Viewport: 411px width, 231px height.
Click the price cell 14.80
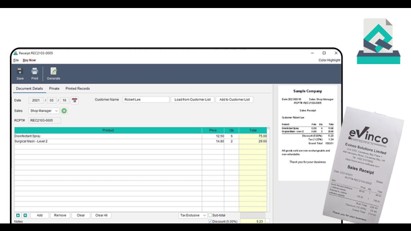(213, 141)
